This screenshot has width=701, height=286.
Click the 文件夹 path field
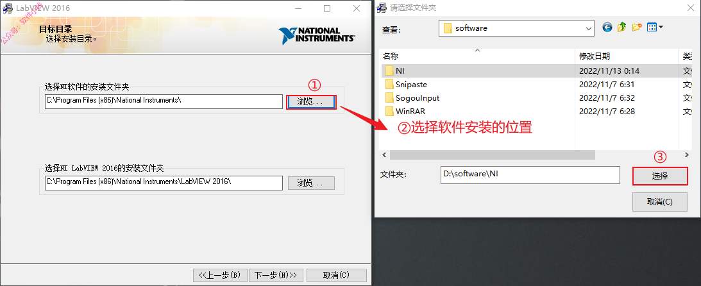(x=530, y=174)
